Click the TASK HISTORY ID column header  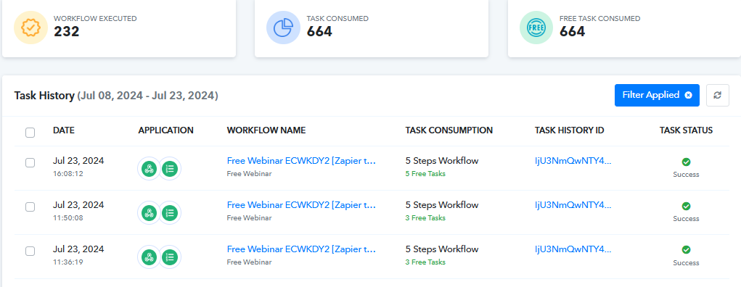(x=570, y=130)
